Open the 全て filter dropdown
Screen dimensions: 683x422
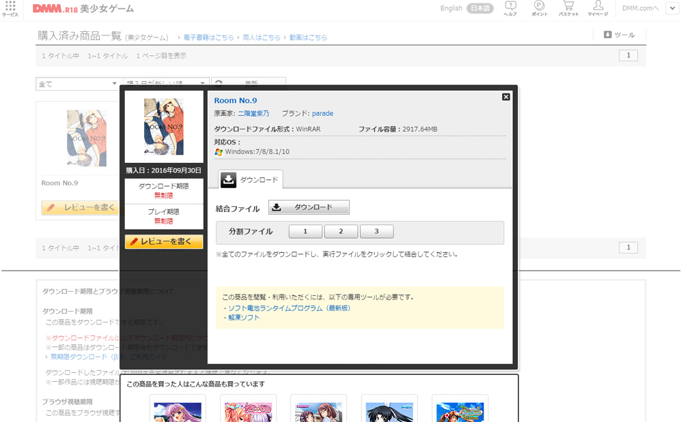pyautogui.click(x=78, y=84)
